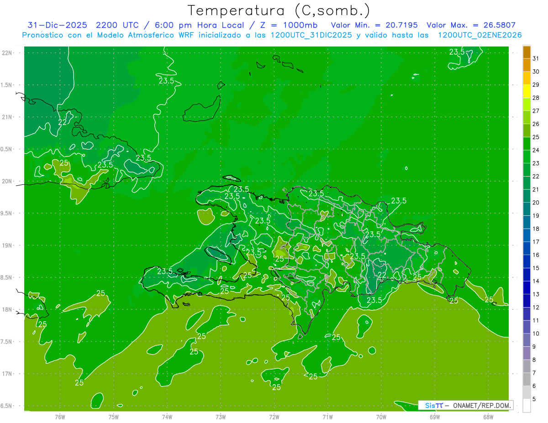Image resolution: width=548 pixels, height=423 pixels.
Task: Pick the dark blue swatch between legend values 13 and 14
Action: (x=527, y=287)
